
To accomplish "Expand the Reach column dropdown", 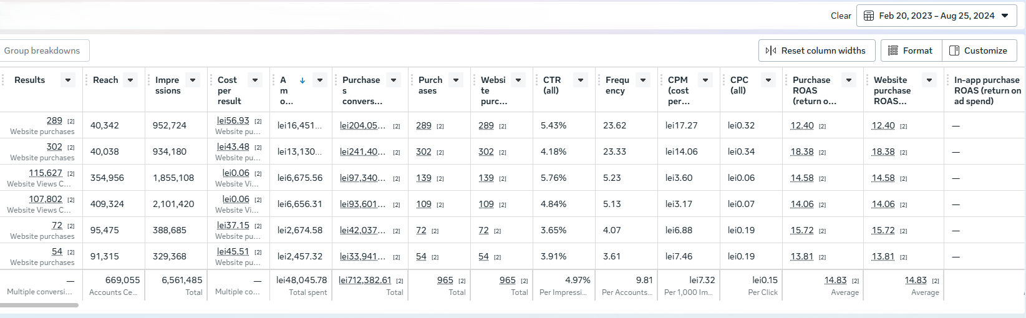I will point(130,80).
